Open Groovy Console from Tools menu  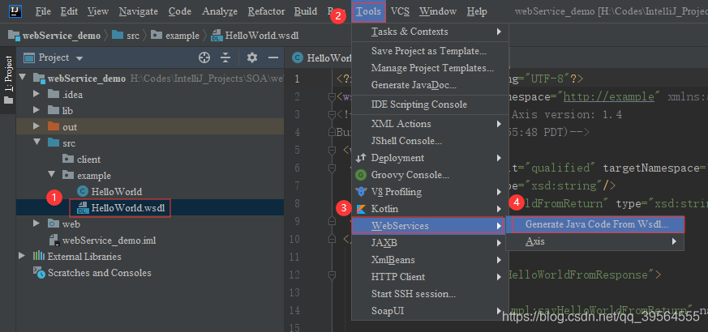coord(410,175)
